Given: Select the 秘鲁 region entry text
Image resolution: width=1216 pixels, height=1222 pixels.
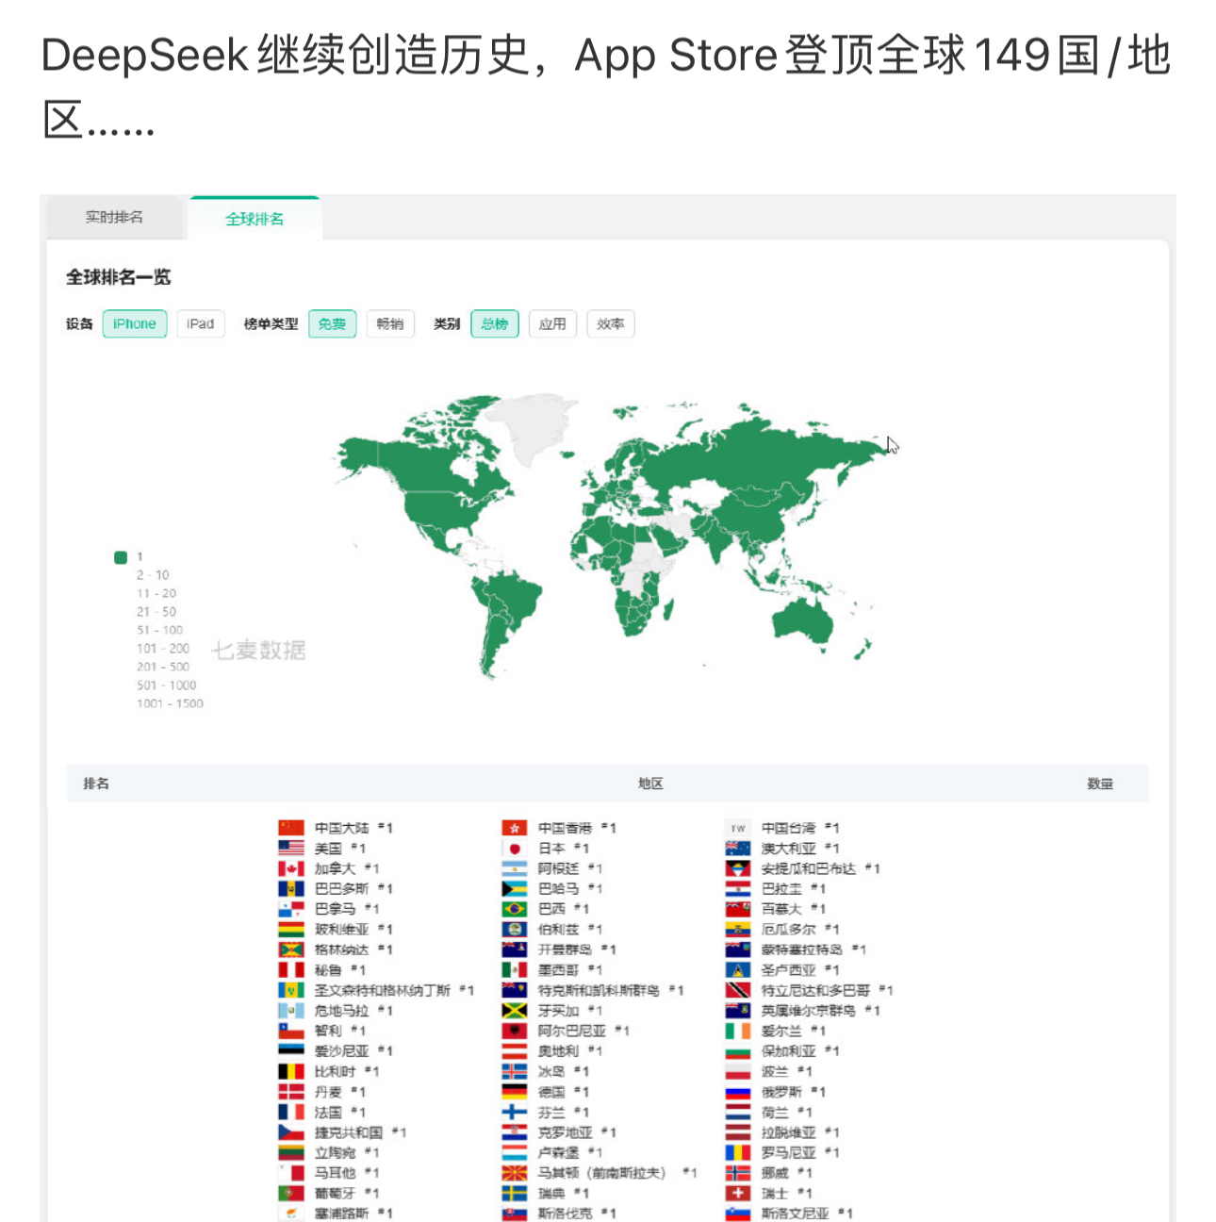Looking at the screenshot, I should click(328, 970).
